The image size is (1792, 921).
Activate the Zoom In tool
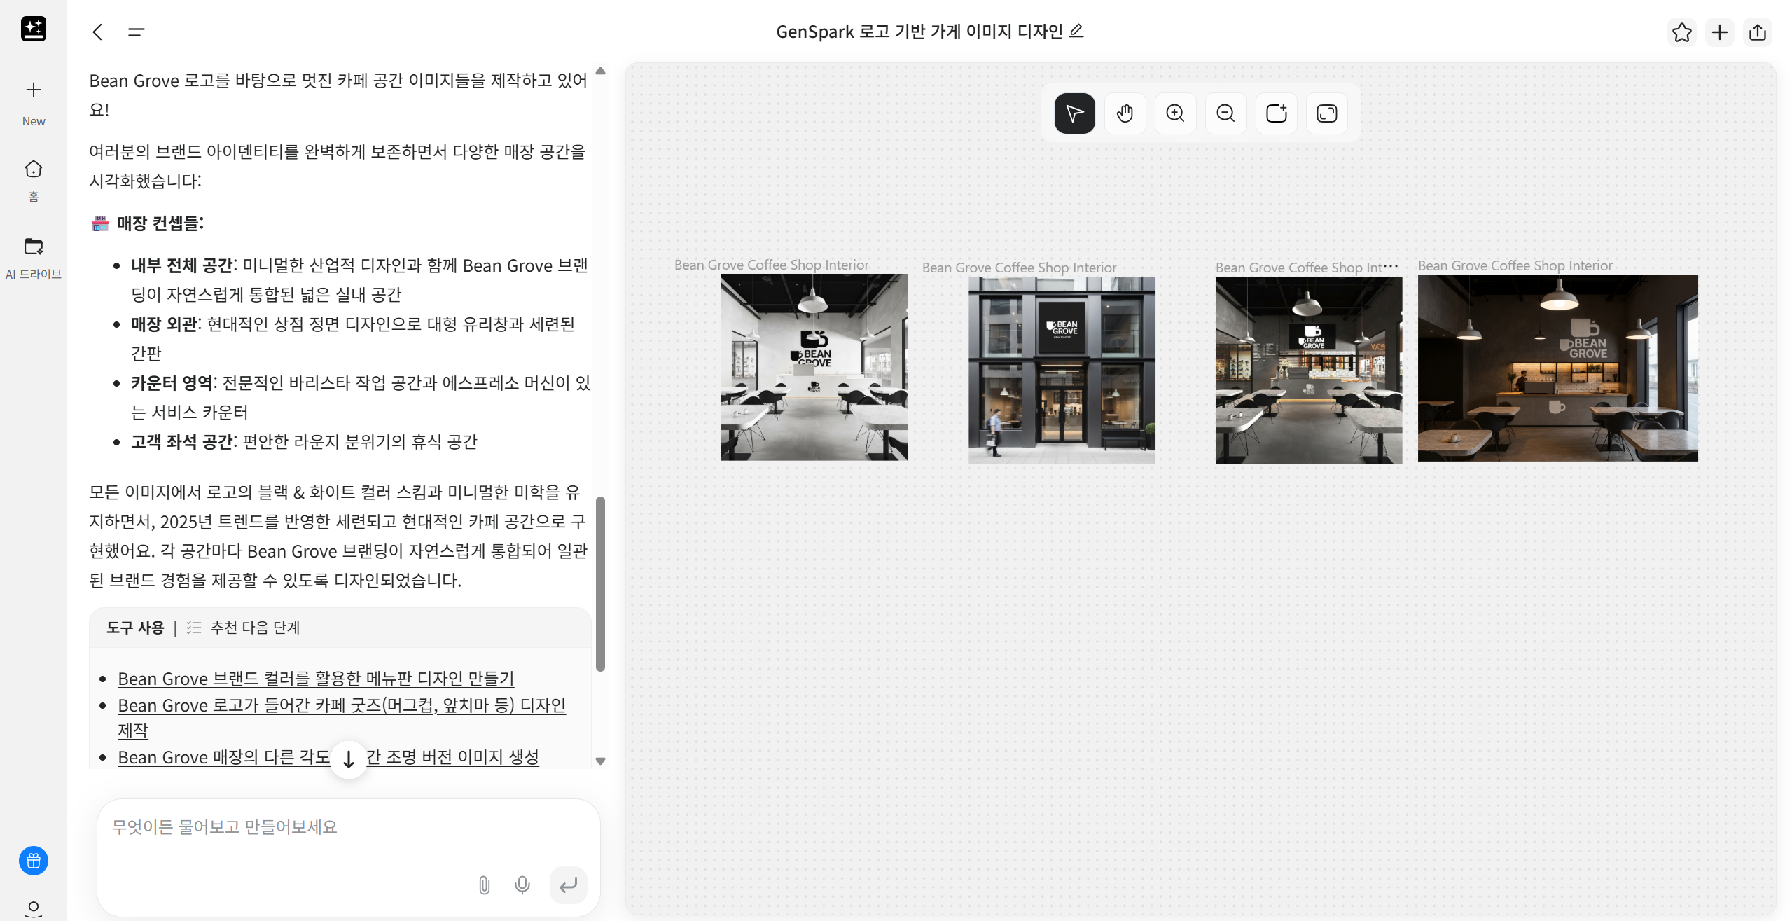(1175, 113)
